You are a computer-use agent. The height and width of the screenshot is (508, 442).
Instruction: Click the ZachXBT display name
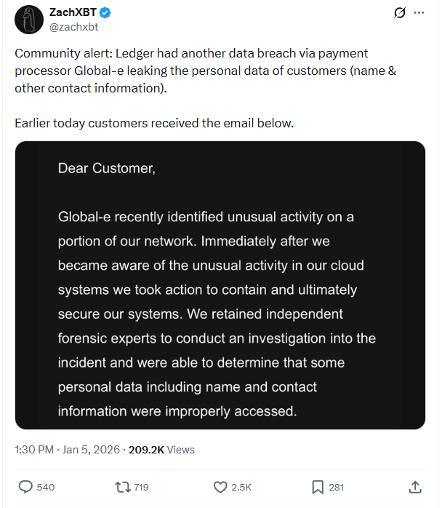(x=73, y=12)
